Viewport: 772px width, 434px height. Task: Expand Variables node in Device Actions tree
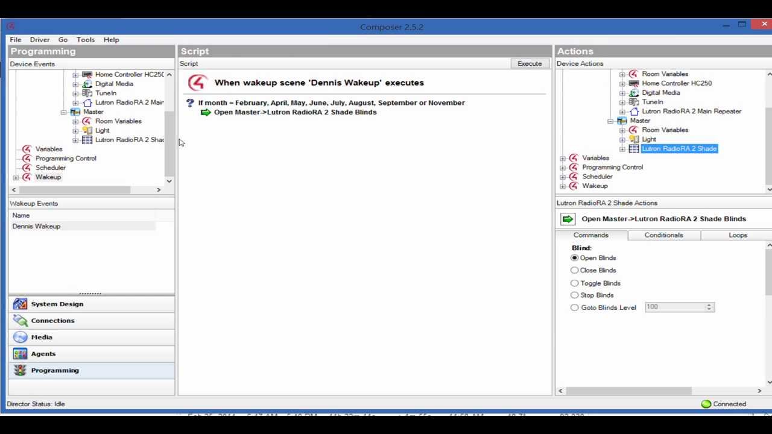pos(562,158)
